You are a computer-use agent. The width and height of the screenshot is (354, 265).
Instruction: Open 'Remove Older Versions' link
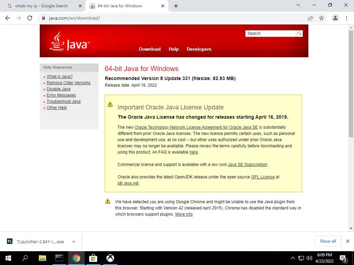68,83
